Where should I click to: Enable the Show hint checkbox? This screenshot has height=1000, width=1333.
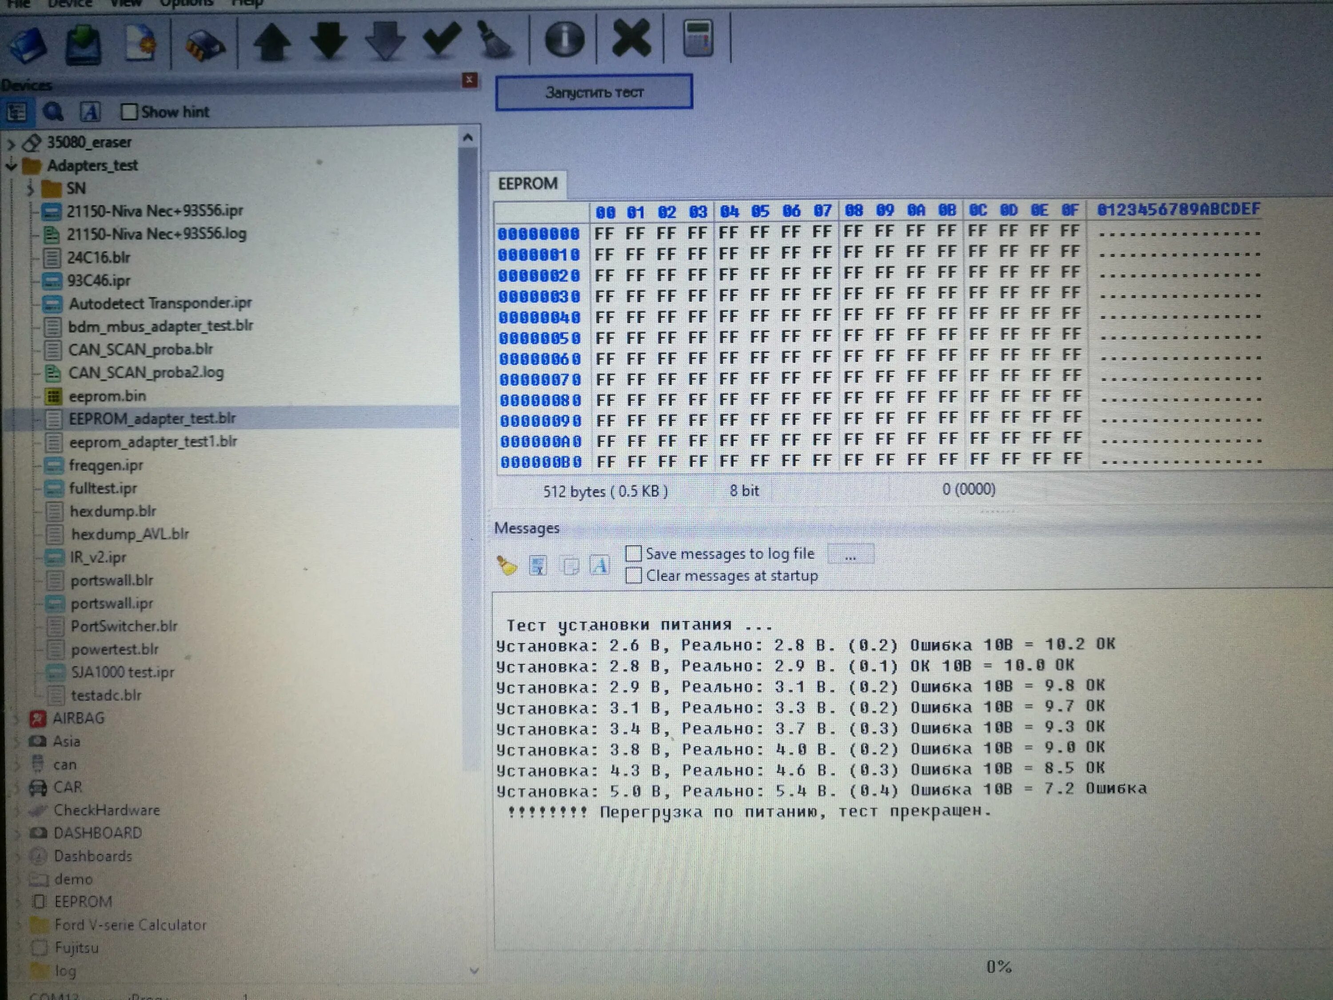tap(129, 112)
